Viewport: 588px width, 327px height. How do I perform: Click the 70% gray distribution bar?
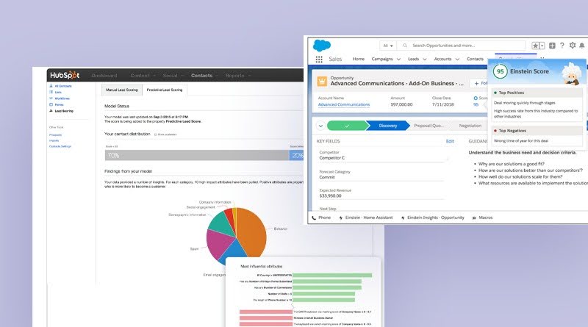pyautogui.click(x=197, y=155)
